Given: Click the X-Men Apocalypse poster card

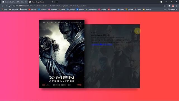Looking at the screenshot, I should click(x=62, y=54).
